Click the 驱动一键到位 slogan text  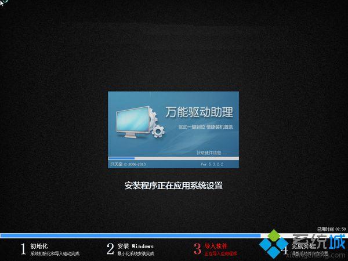pos(205,127)
